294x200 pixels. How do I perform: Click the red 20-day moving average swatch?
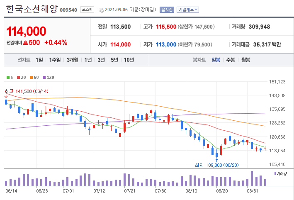coord(18,77)
